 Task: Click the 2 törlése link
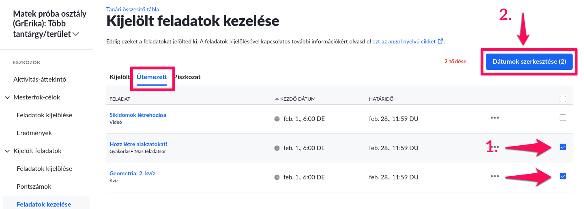click(x=455, y=62)
